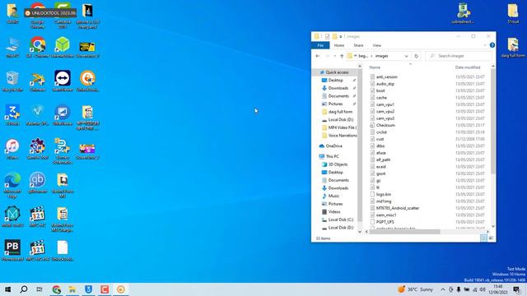The width and height of the screenshot is (527, 296).
Task: Open the View ribbon tab
Action: (377, 45)
